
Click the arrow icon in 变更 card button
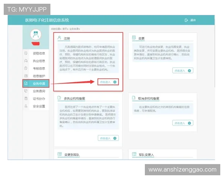pyautogui.click(x=189, y=70)
